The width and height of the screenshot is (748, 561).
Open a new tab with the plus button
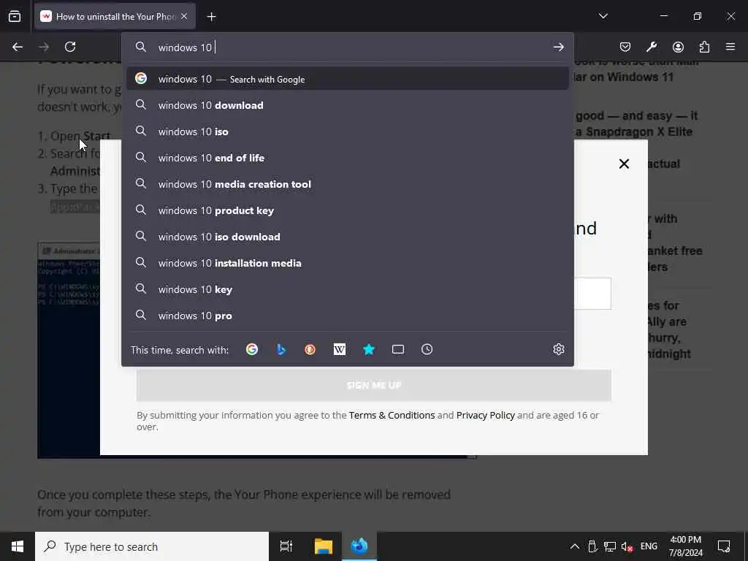coord(211,17)
